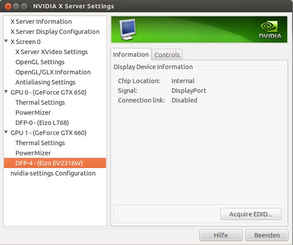293x245 pixels.
Task: Click the 'Internal' chip location value
Action: pos(183,81)
